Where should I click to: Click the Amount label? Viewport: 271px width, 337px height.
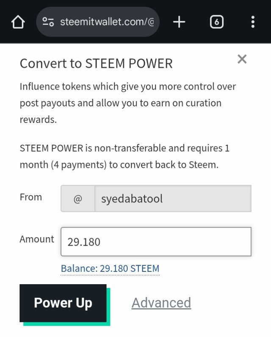click(x=37, y=239)
